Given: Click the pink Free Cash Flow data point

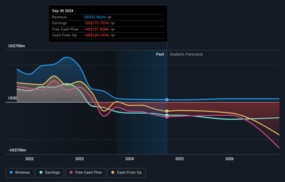Looking at the screenshot, I should (x=167, y=117).
